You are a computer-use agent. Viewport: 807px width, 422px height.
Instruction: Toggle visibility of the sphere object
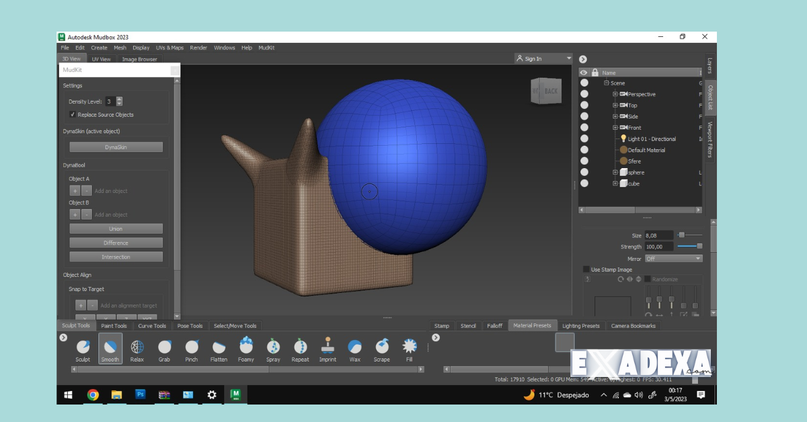[584, 172]
